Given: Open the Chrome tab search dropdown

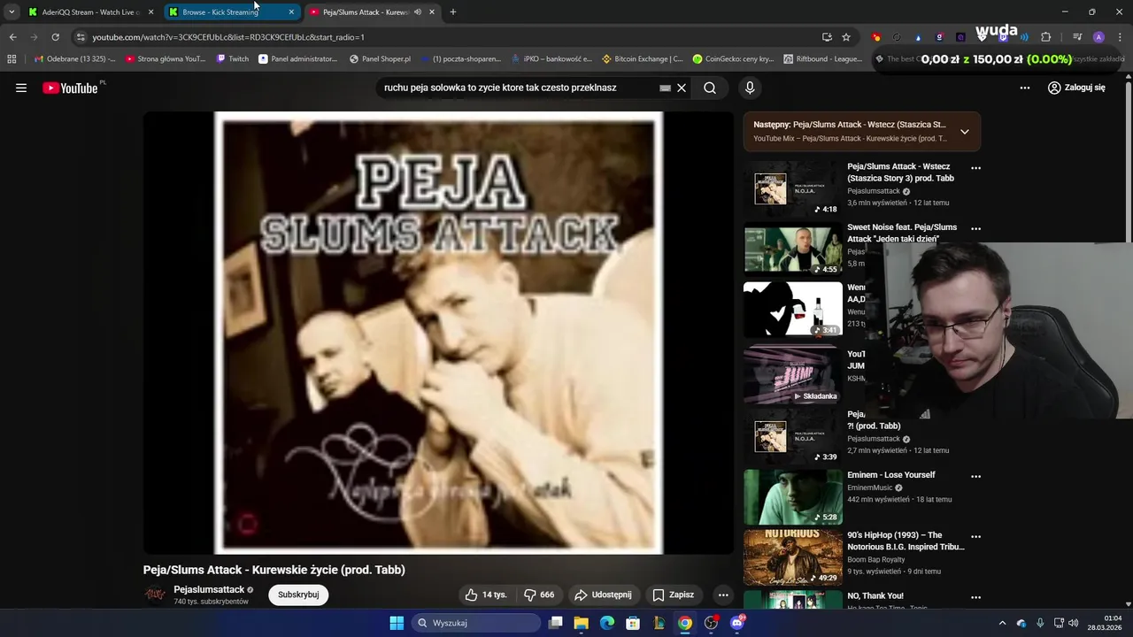Looking at the screenshot, I should [x=12, y=12].
